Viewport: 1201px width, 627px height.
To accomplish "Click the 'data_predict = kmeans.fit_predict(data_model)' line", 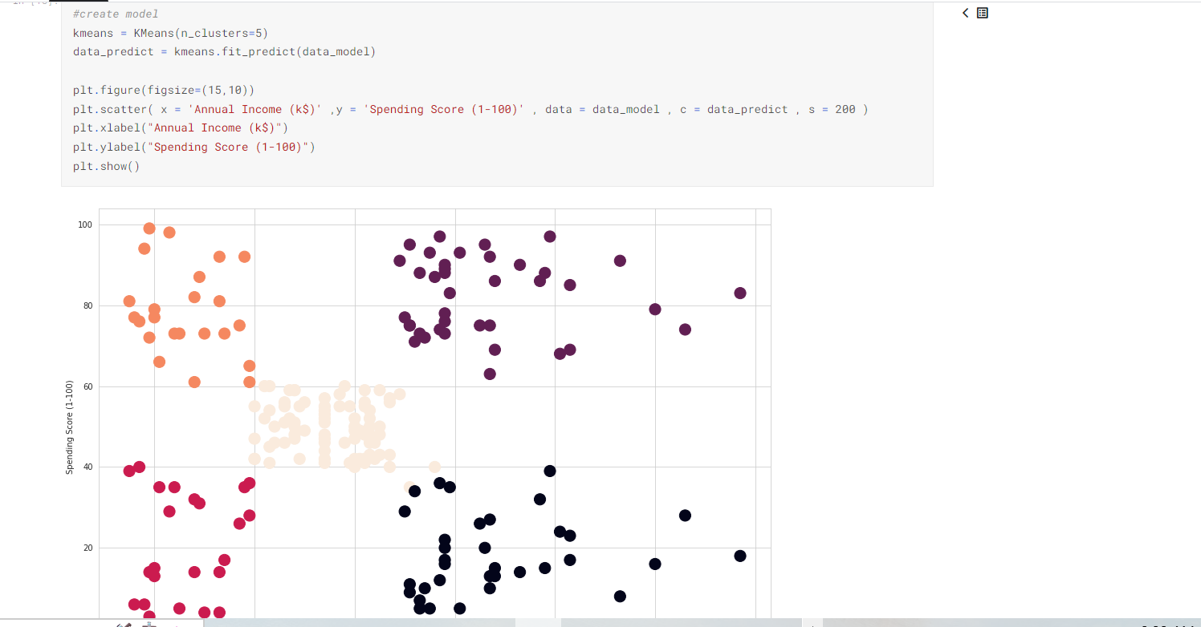I will (x=224, y=52).
